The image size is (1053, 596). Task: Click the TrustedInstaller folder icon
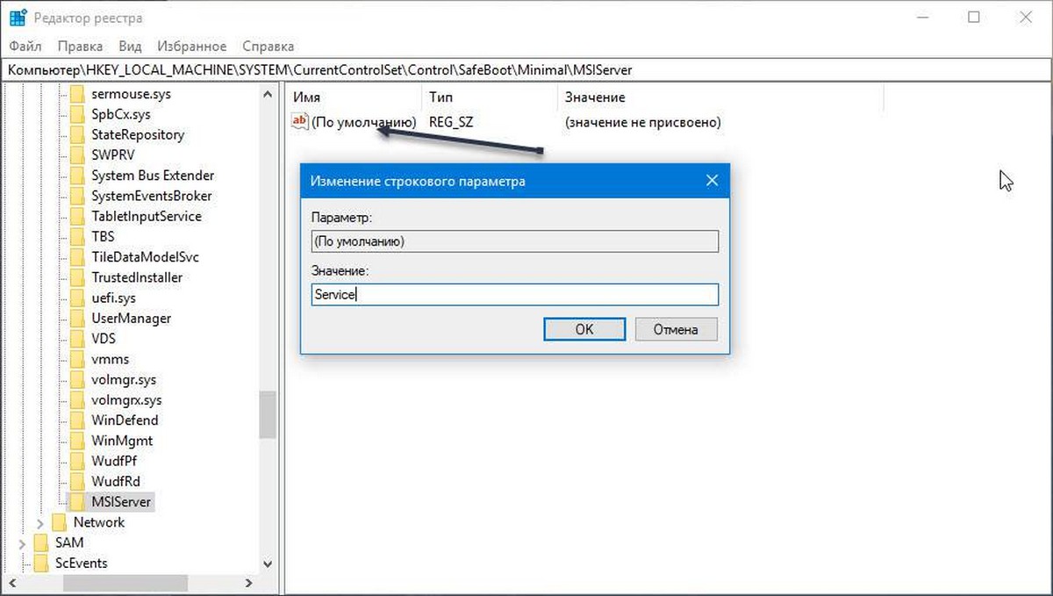(77, 277)
